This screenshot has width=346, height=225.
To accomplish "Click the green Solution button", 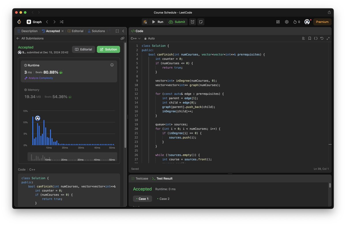I will (x=108, y=50).
